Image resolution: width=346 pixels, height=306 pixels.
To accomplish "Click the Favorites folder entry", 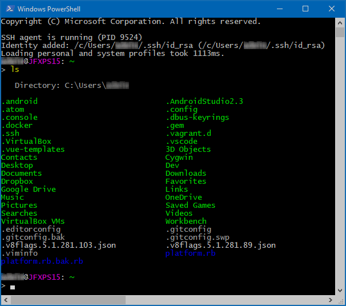I will [186, 182].
